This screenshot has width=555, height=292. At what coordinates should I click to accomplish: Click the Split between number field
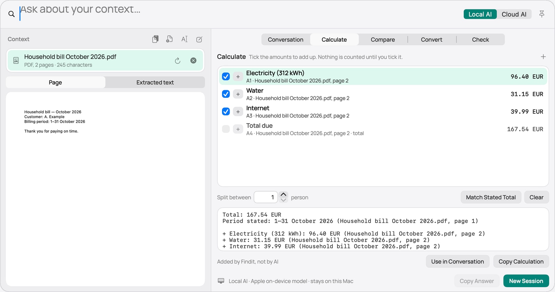tap(266, 197)
